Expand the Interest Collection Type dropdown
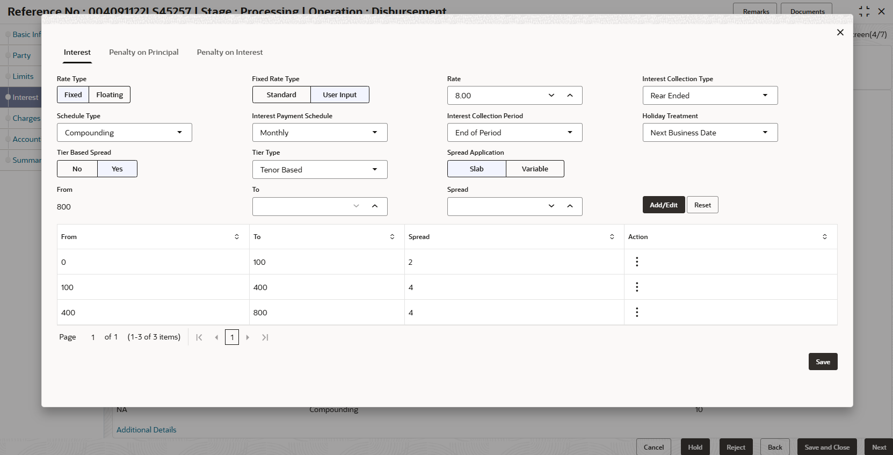 710,96
